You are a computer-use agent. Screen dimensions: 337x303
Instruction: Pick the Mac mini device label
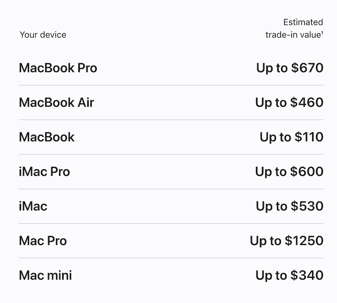[x=45, y=275]
